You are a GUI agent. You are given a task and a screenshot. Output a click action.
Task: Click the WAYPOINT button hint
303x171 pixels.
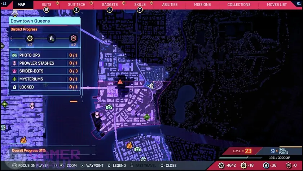(92, 166)
